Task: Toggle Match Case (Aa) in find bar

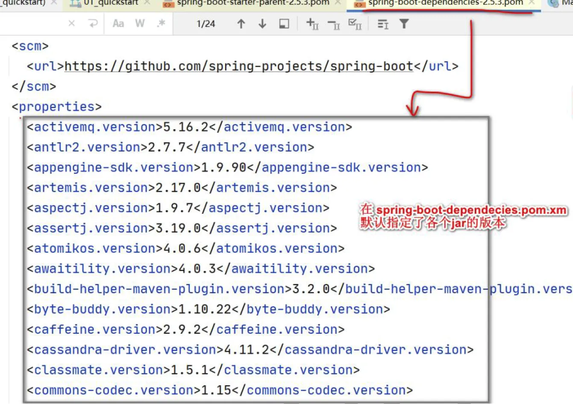Action: click(x=118, y=24)
